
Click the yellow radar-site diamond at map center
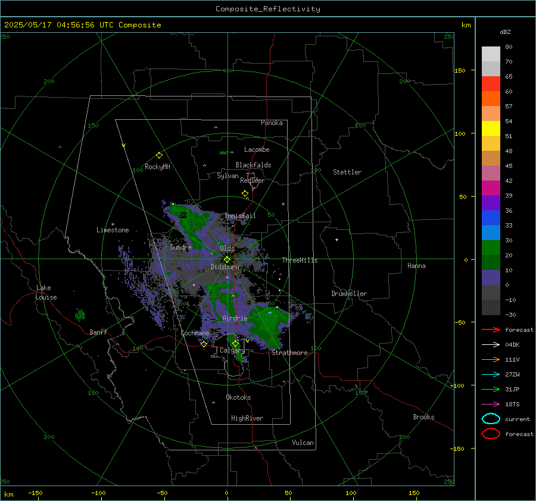pos(227,260)
